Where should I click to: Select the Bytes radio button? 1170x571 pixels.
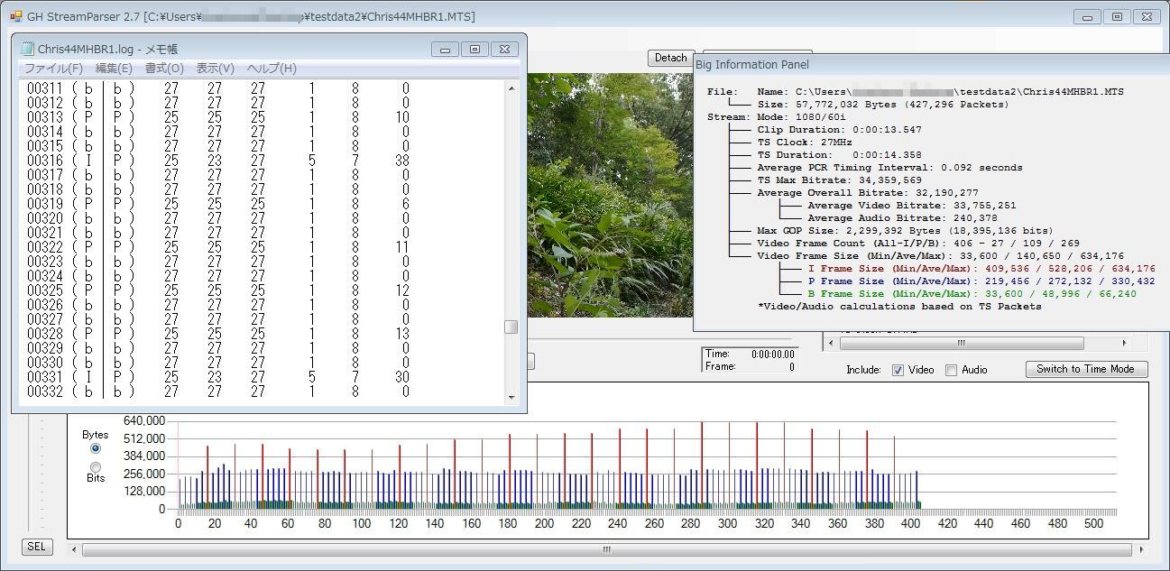click(96, 448)
